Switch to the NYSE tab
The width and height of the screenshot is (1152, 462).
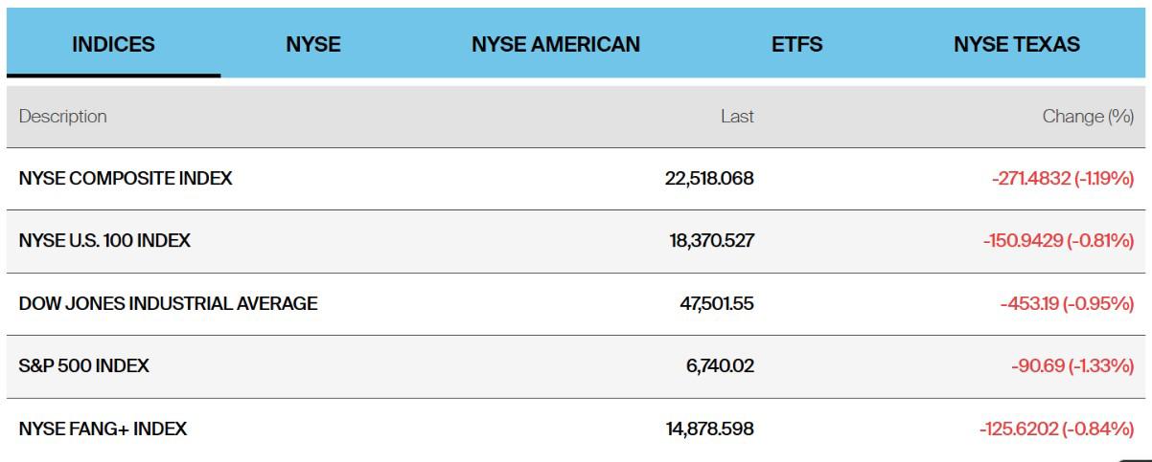pos(313,44)
